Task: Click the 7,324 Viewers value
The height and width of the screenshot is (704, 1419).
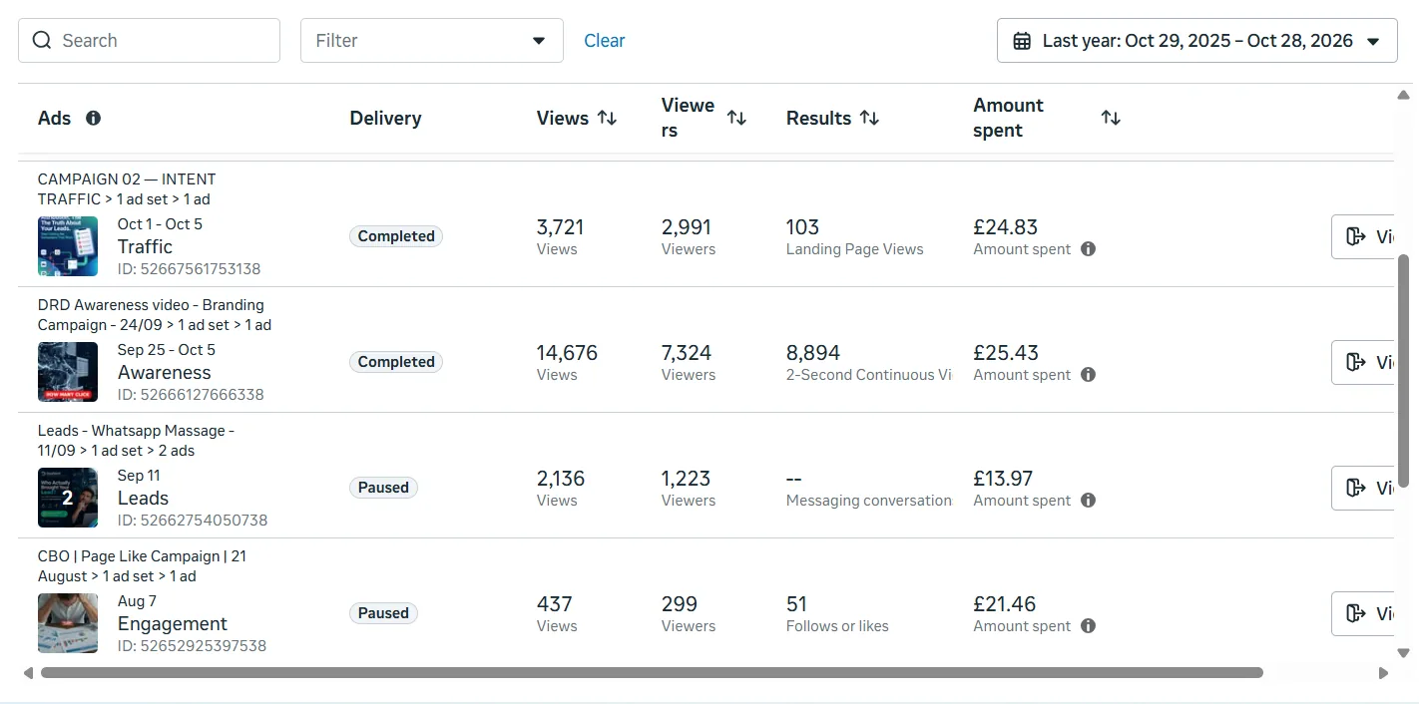Action: point(687,353)
